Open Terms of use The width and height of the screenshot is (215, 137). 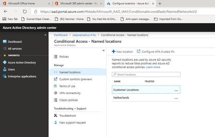click(x=67, y=86)
